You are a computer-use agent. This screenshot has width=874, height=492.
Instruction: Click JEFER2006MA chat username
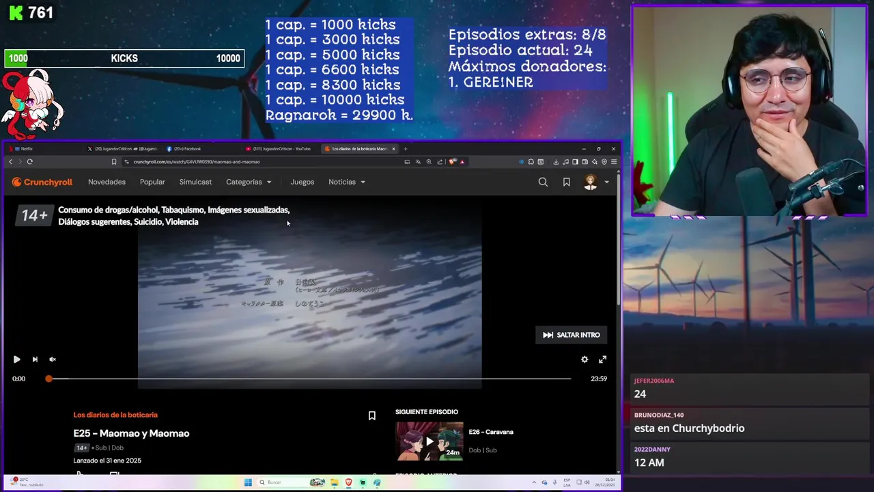(654, 381)
